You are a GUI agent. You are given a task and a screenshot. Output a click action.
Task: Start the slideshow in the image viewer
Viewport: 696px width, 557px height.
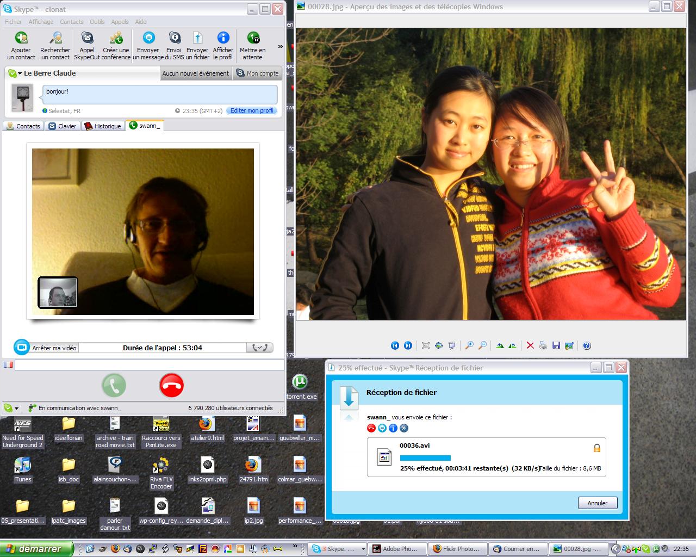[x=451, y=345]
